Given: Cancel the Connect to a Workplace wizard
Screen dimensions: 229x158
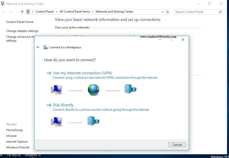Looking at the screenshot, I should pos(177,145).
